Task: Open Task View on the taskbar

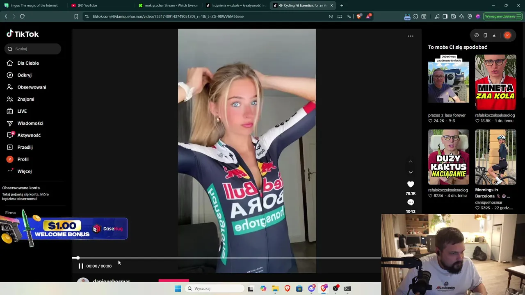Action: coord(251,288)
